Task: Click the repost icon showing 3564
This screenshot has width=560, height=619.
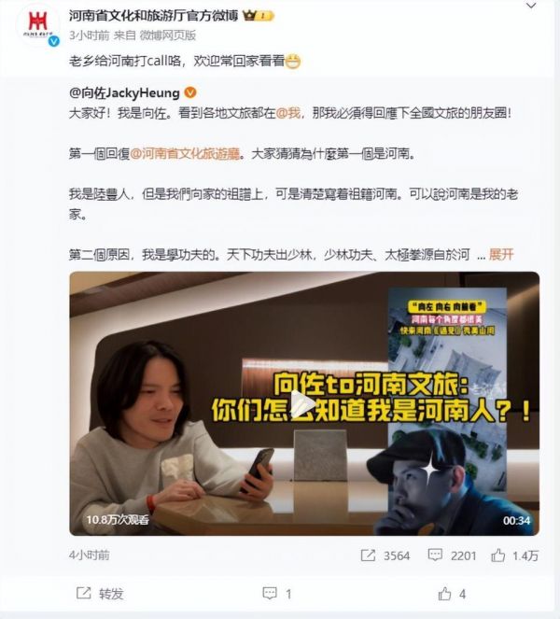Action: [x=368, y=556]
